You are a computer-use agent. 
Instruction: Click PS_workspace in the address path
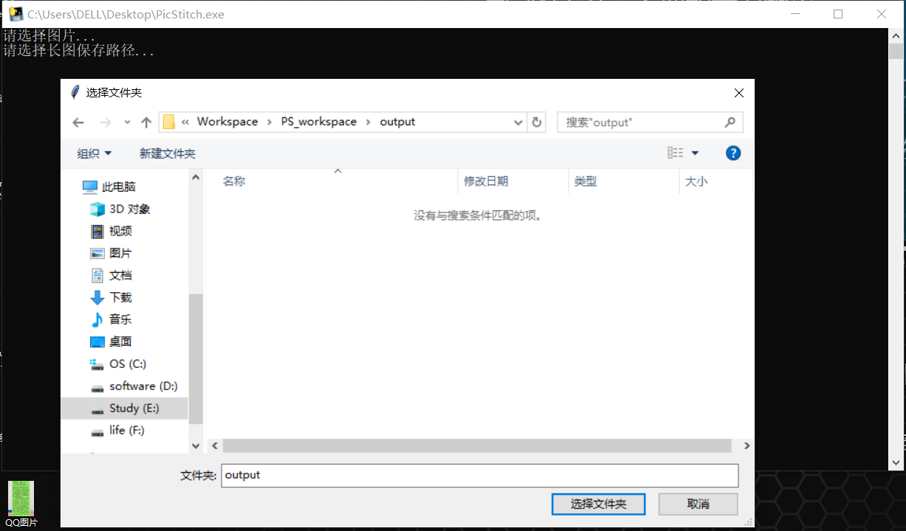pyautogui.click(x=318, y=122)
